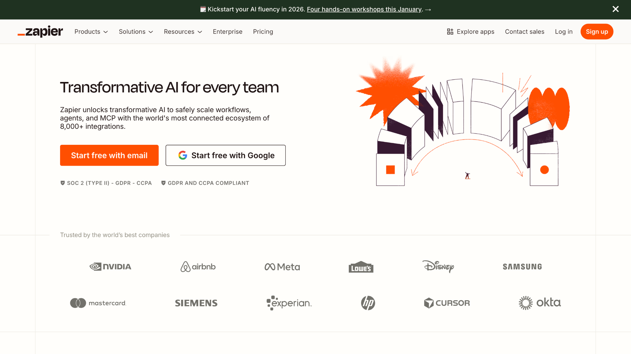The width and height of the screenshot is (631, 354).
Task: Click the Explore apps grid icon
Action: tap(450, 31)
